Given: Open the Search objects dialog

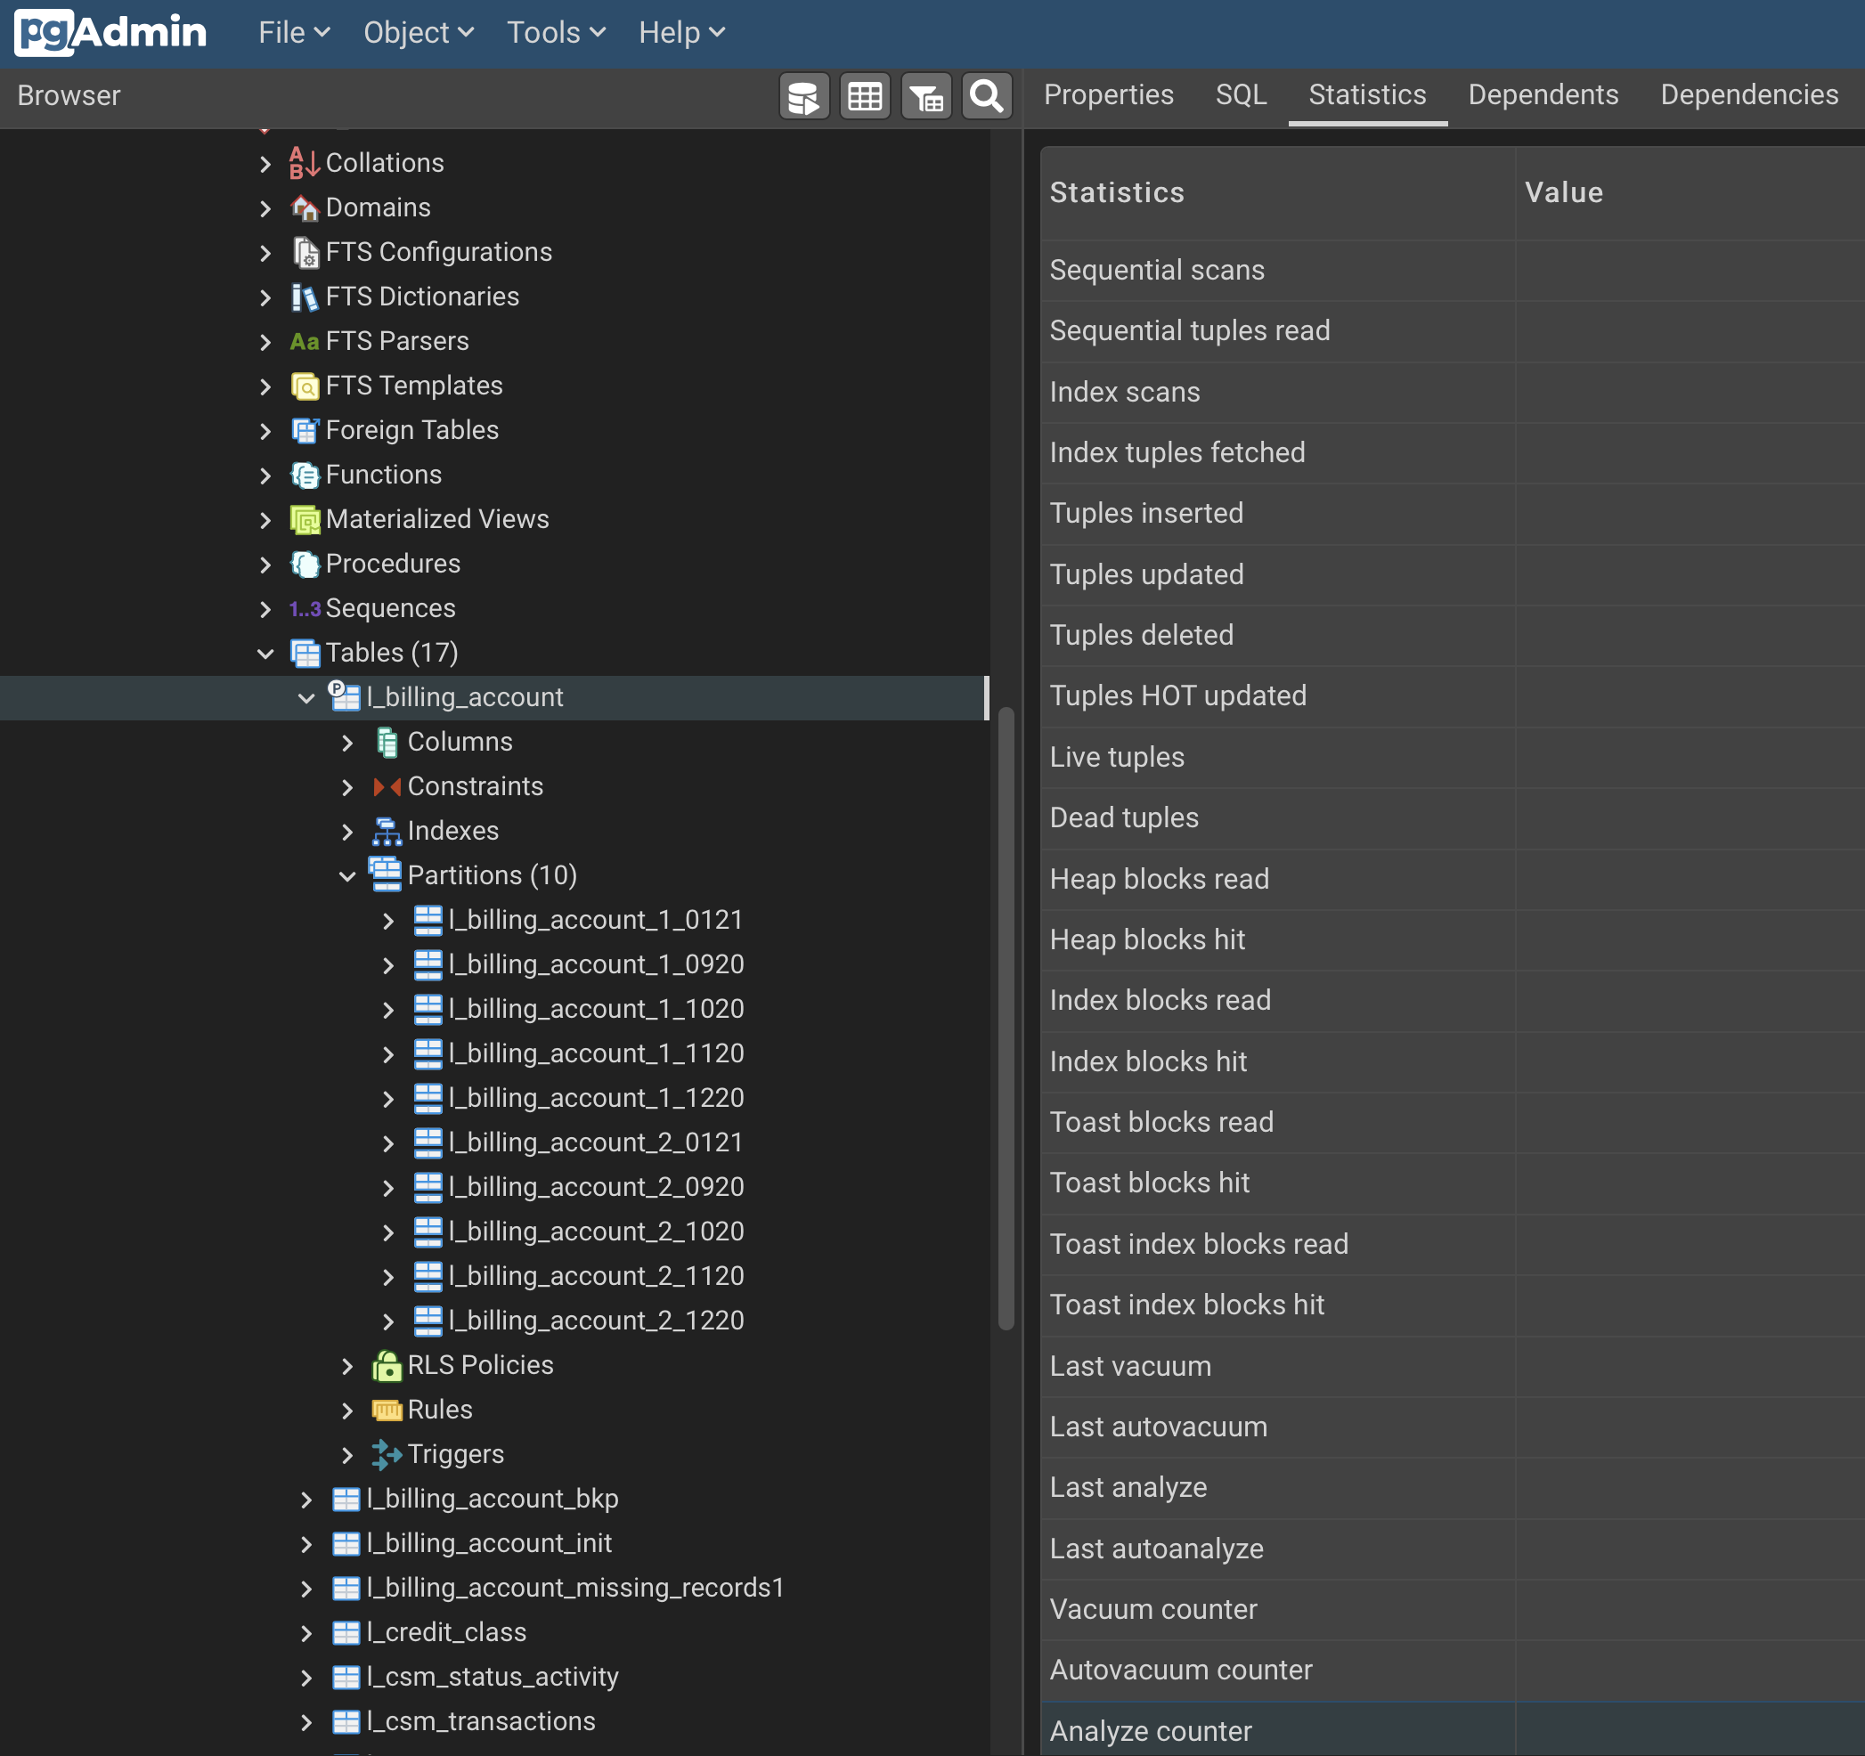Looking at the screenshot, I should click(x=986, y=94).
